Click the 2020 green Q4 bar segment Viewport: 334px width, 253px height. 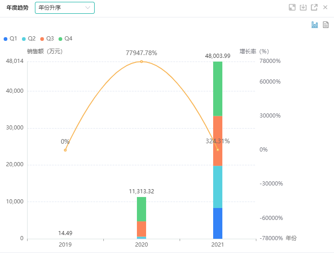click(142, 209)
